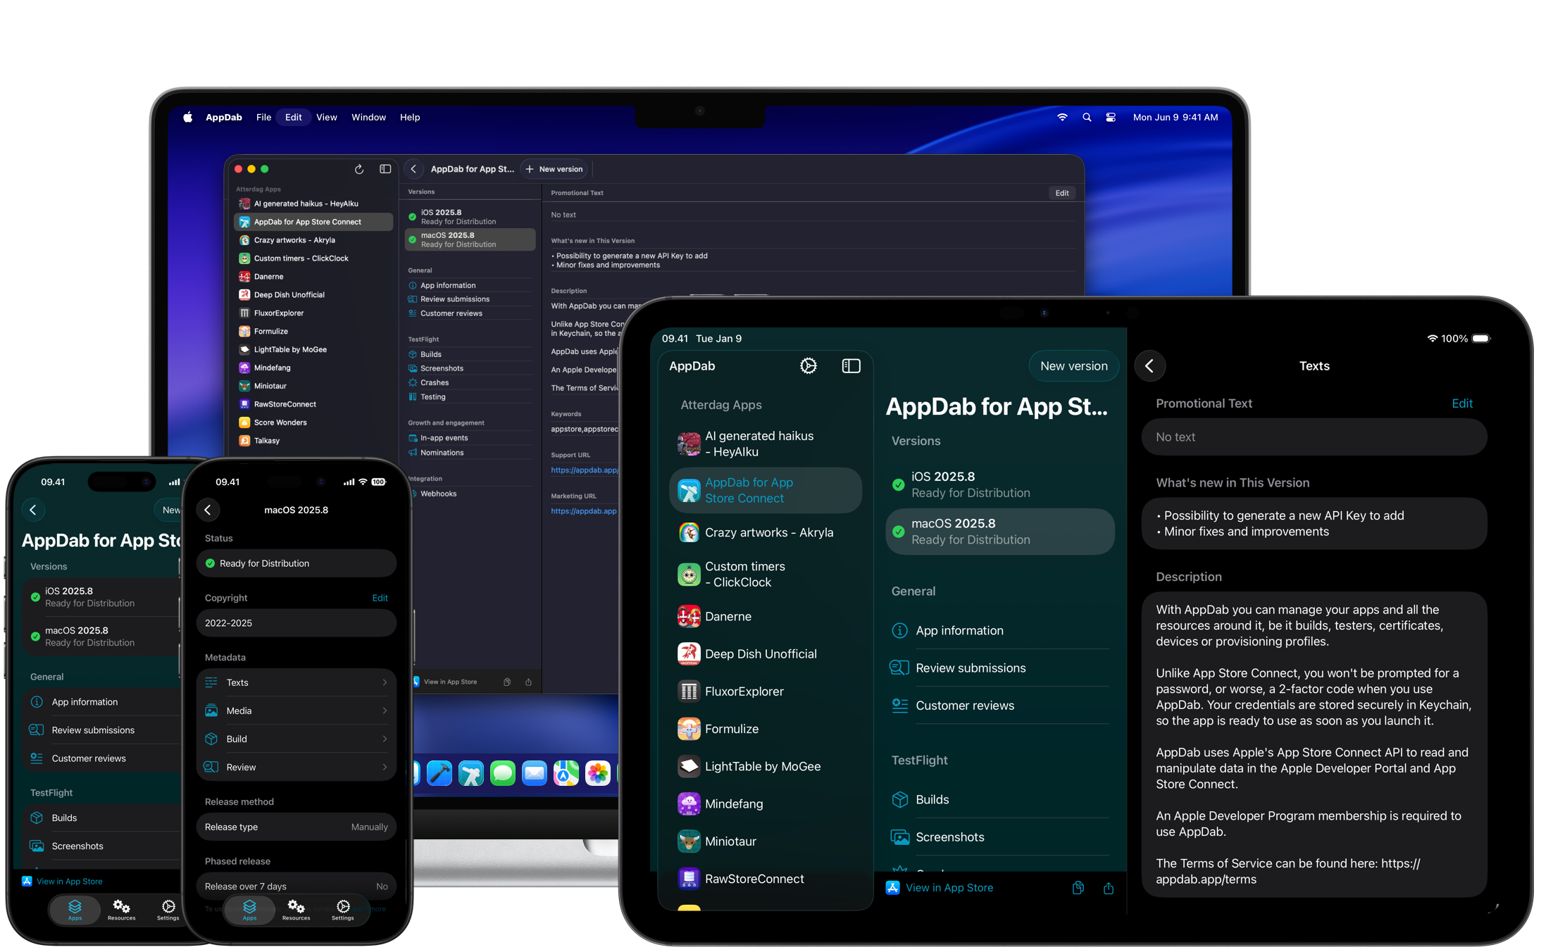Open Webhooks under the Integration section
This screenshot has width=1541, height=952.
pos(437,494)
